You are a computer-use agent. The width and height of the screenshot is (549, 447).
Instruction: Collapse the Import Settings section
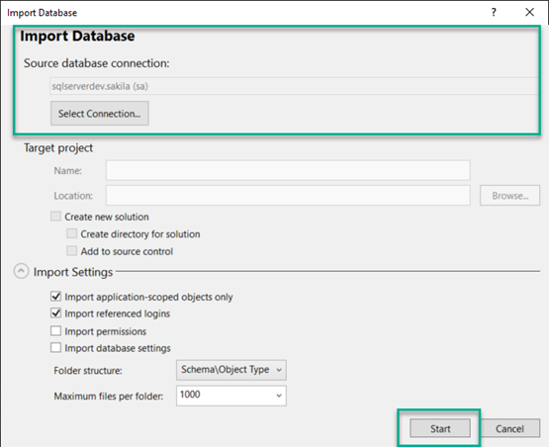(21, 271)
